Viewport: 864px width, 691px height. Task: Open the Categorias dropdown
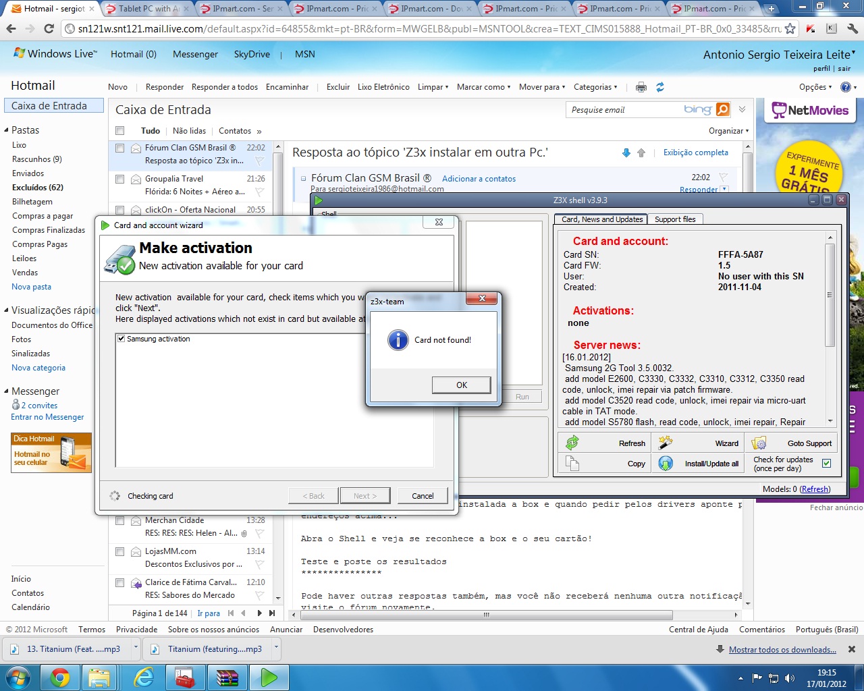(595, 87)
